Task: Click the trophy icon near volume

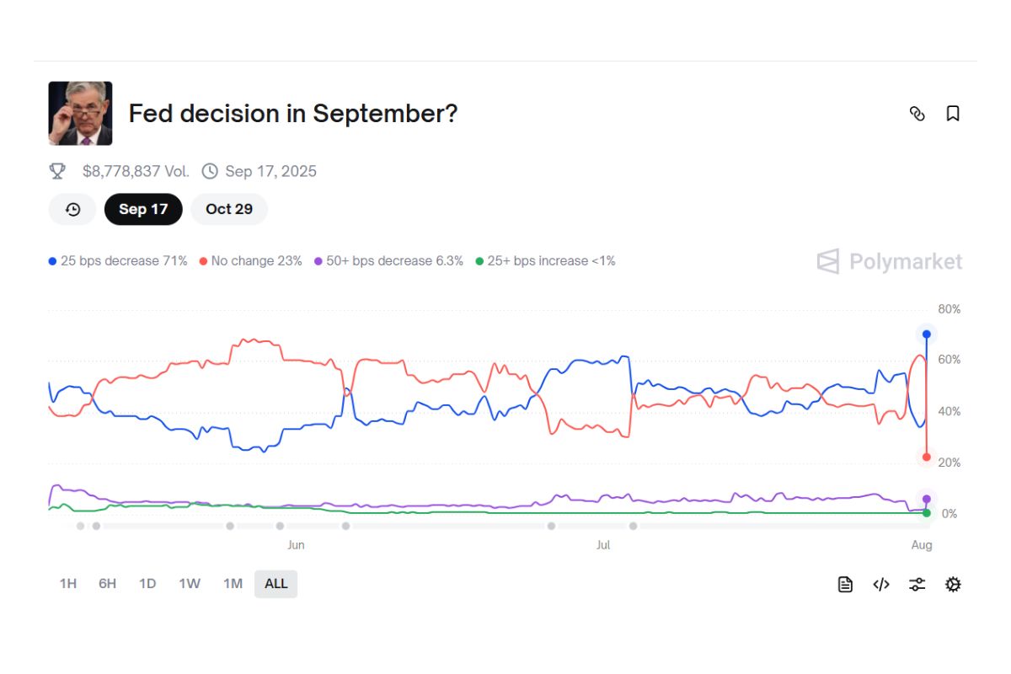Action: pos(57,172)
